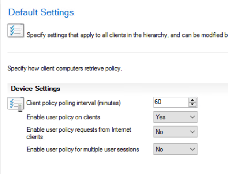Click the Device Settings client policy icon
The image size is (228, 174).
pyautogui.click(x=16, y=104)
